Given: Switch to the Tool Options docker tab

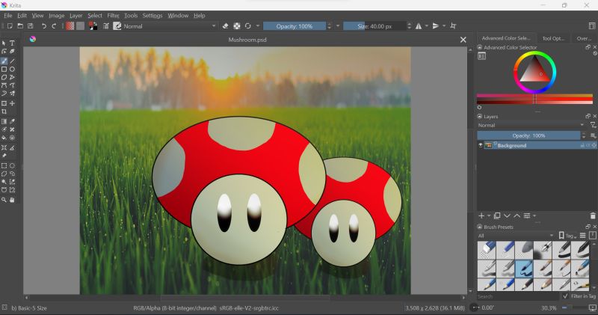Looking at the screenshot, I should (x=553, y=38).
